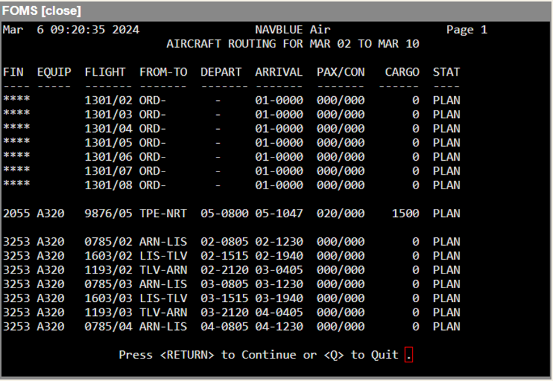Viewport: 553px width, 381px height.
Task: Click flight 0785/04
Action: click(x=108, y=327)
